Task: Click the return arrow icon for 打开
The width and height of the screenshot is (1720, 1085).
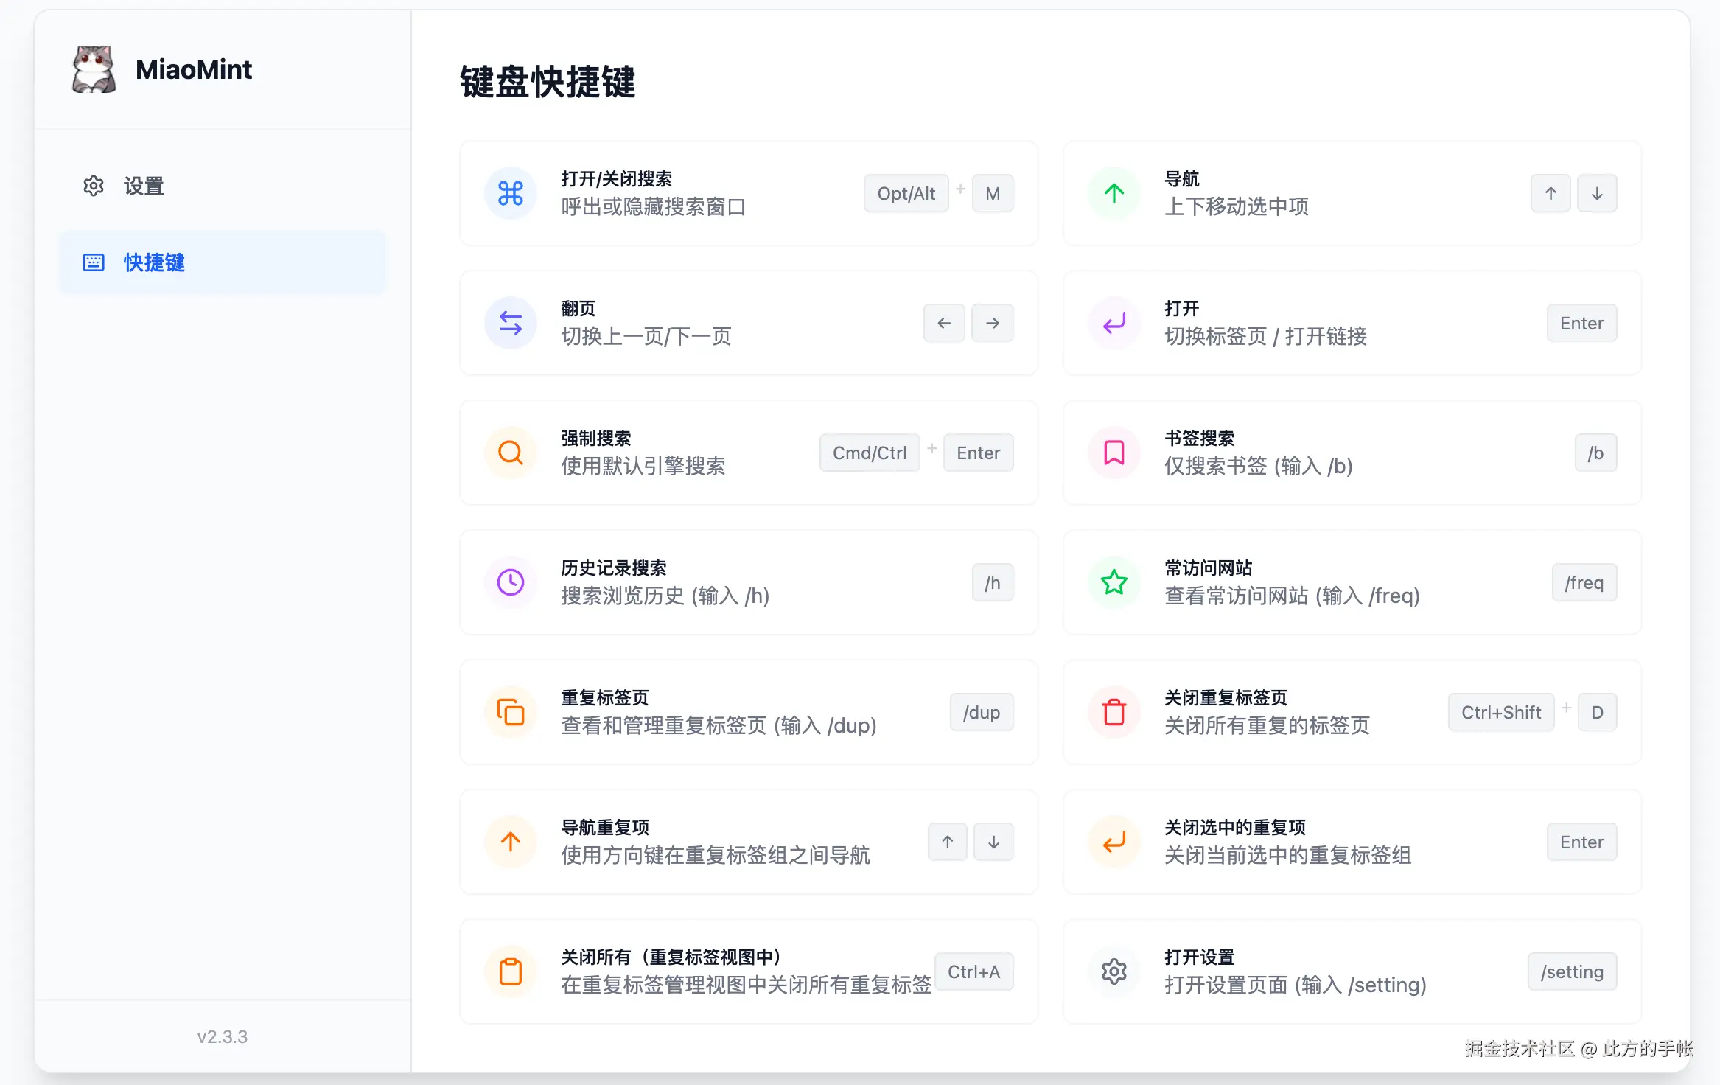Action: coord(1114,323)
